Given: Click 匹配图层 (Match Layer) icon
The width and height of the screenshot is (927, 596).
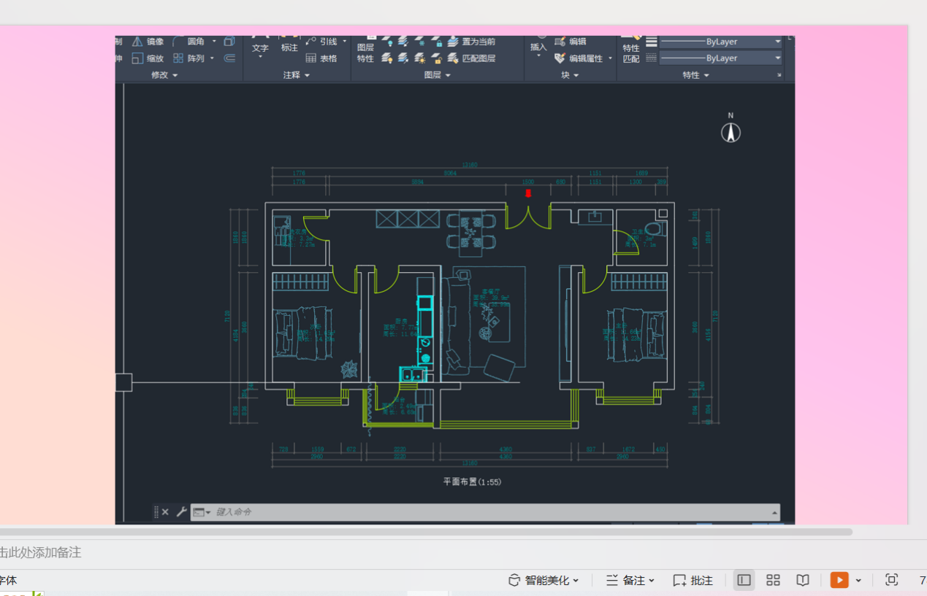Looking at the screenshot, I should [x=454, y=58].
